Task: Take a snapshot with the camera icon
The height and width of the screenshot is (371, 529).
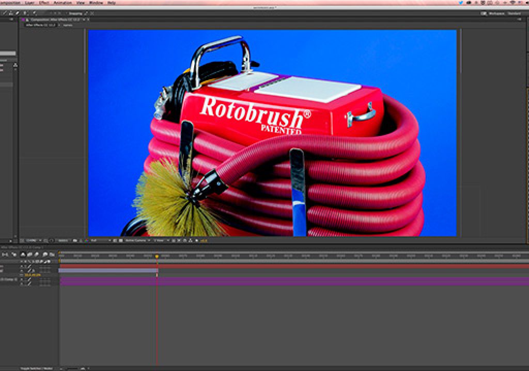Action: tap(75, 240)
